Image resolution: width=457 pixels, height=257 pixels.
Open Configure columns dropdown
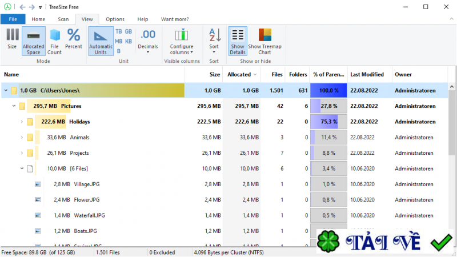182,41
